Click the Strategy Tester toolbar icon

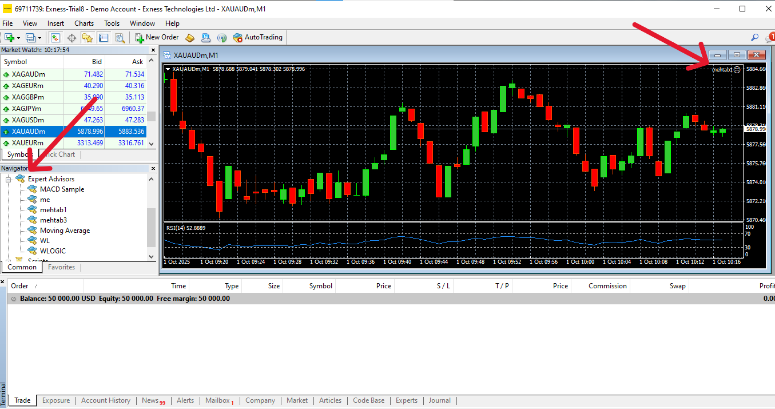point(120,38)
